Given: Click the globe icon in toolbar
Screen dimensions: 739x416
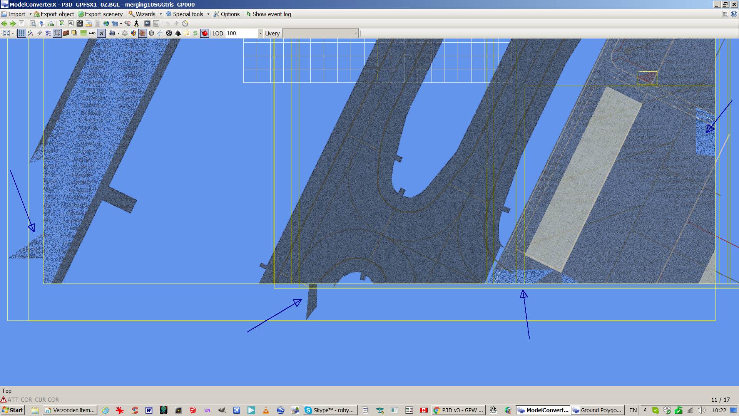Looking at the screenshot, I should [x=106, y=23].
